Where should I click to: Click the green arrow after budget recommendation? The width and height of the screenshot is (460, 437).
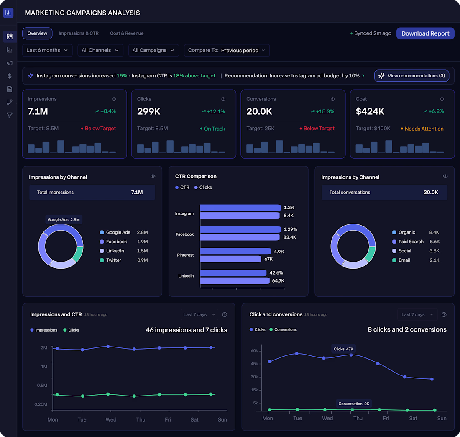[363, 76]
